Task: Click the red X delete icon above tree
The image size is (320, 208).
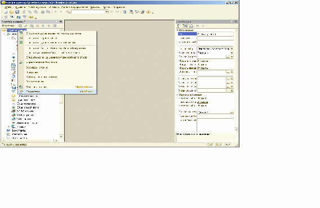Action: (x=37, y=26)
